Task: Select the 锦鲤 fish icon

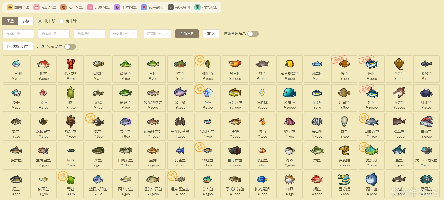Action: pyautogui.click(x=43, y=64)
